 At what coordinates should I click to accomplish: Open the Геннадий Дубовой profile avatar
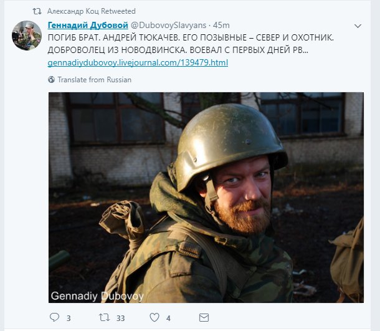27,36
